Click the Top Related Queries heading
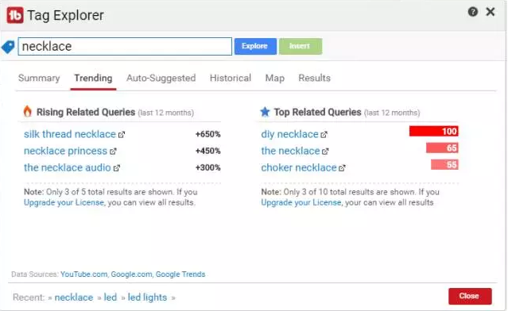508x311 pixels. click(x=317, y=112)
